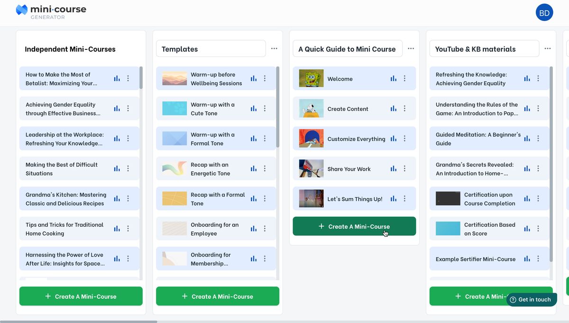Viewport: 569px width, 323px height.
Task: View analytics for the Create Content step
Action: [x=393, y=108]
